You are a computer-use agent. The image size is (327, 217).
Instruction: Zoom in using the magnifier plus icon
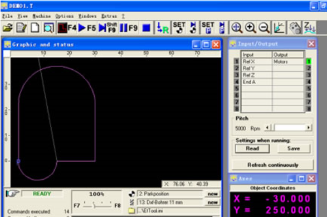point(250,28)
